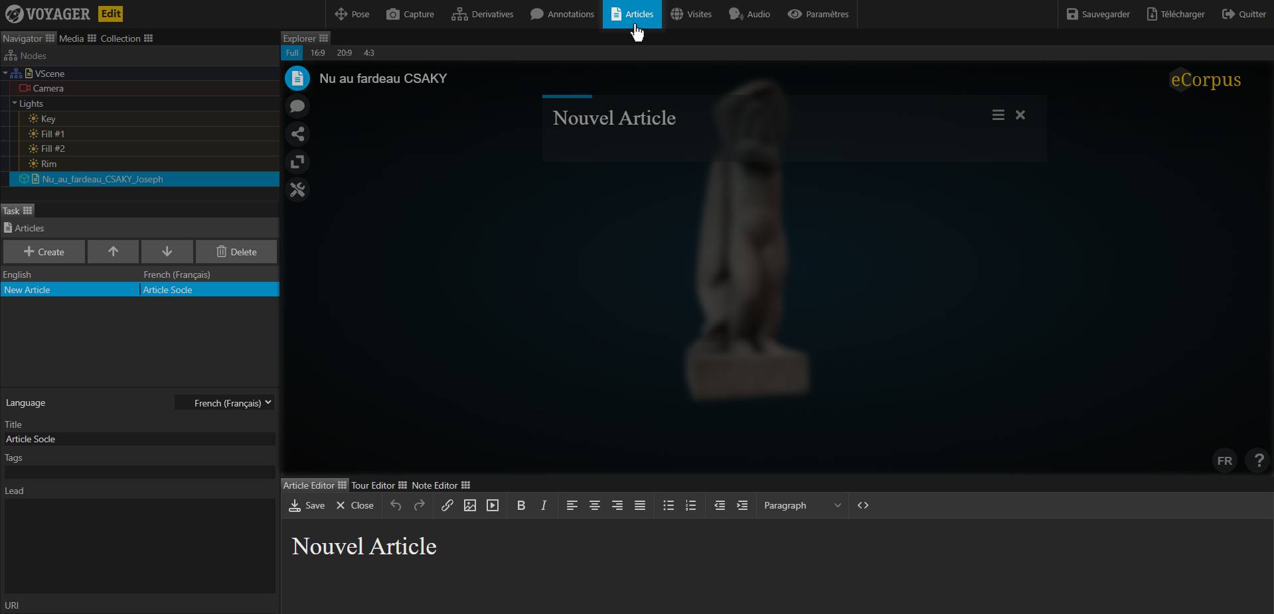The image size is (1274, 614).
Task: Click the Article Socle French cell
Action: pyautogui.click(x=209, y=290)
